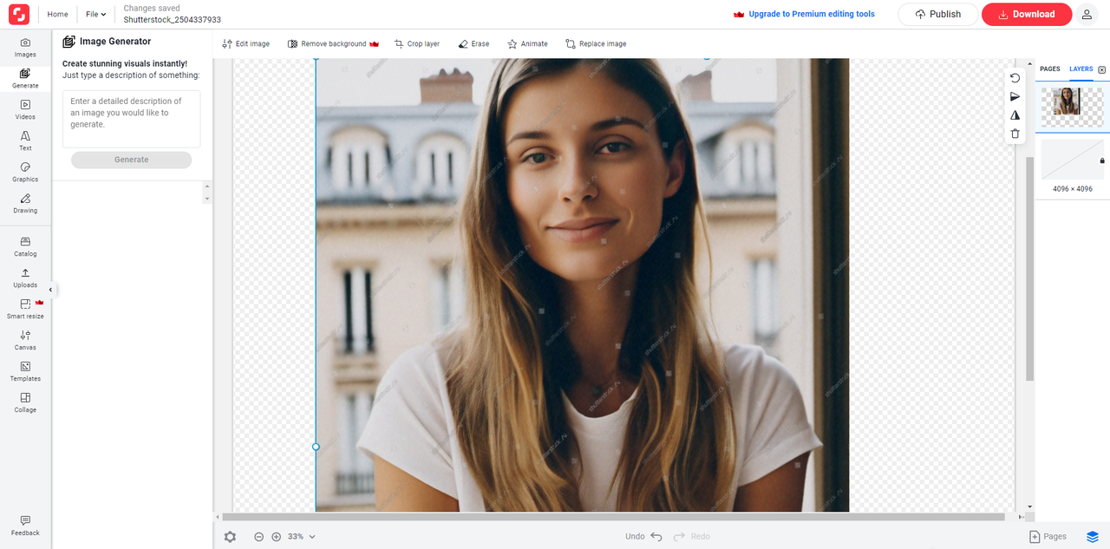Open the Videos sidebar panel
The image size is (1110, 549).
tap(25, 110)
